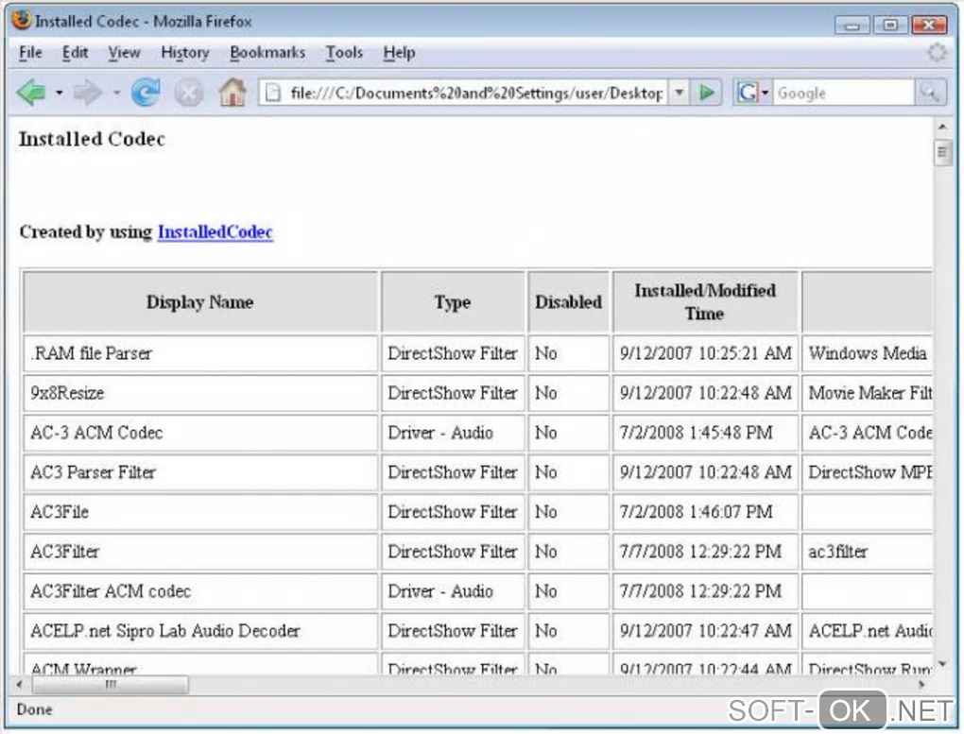The image size is (964, 734).
Task: Click the grey Forward arrow button
Action: [x=87, y=93]
